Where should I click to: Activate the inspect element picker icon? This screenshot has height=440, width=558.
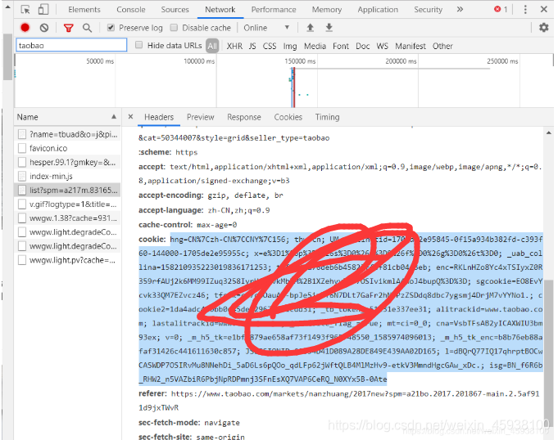click(x=25, y=10)
